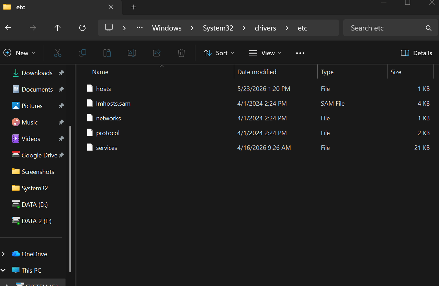Open DATA (D:) drive in sidebar
The height and width of the screenshot is (286, 439).
click(x=35, y=204)
